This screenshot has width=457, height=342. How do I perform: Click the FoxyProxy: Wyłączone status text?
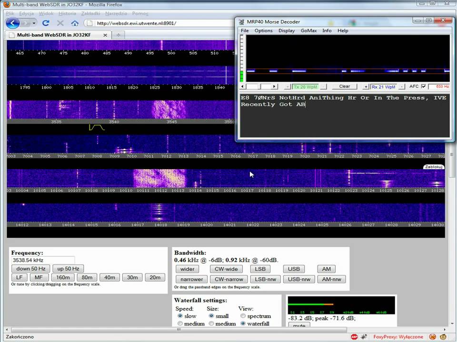tap(398, 337)
